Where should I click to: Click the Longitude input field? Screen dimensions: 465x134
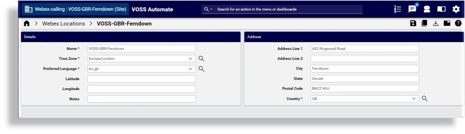(141, 89)
